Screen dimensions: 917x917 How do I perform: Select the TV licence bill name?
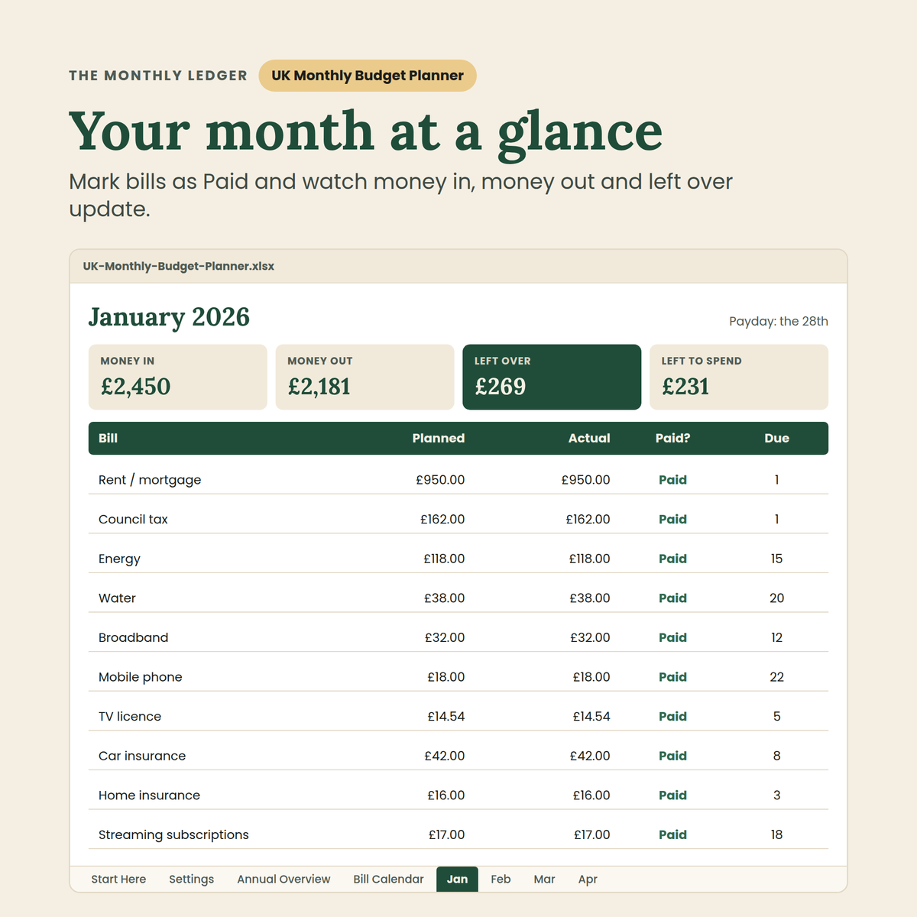click(x=130, y=716)
